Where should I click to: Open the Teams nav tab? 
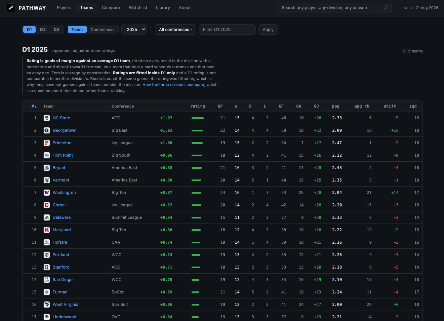coord(87,8)
